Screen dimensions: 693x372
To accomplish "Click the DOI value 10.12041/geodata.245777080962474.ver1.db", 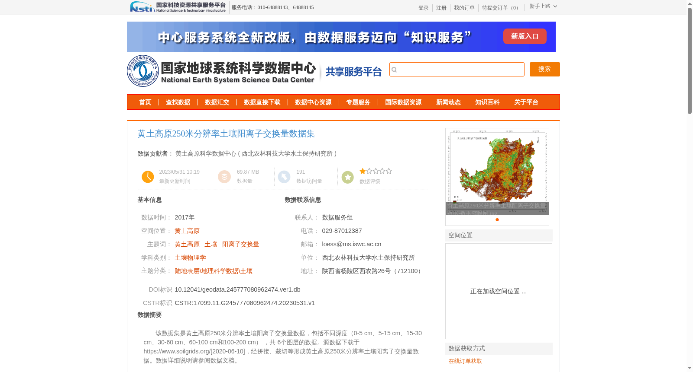I will click(x=237, y=290).
